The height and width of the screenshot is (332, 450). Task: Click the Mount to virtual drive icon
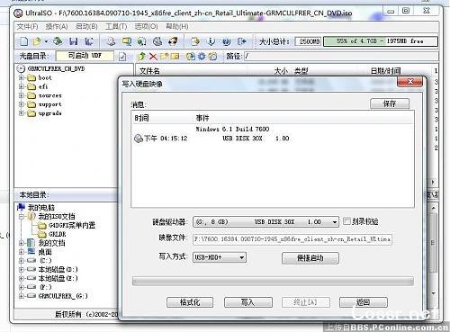(x=157, y=41)
